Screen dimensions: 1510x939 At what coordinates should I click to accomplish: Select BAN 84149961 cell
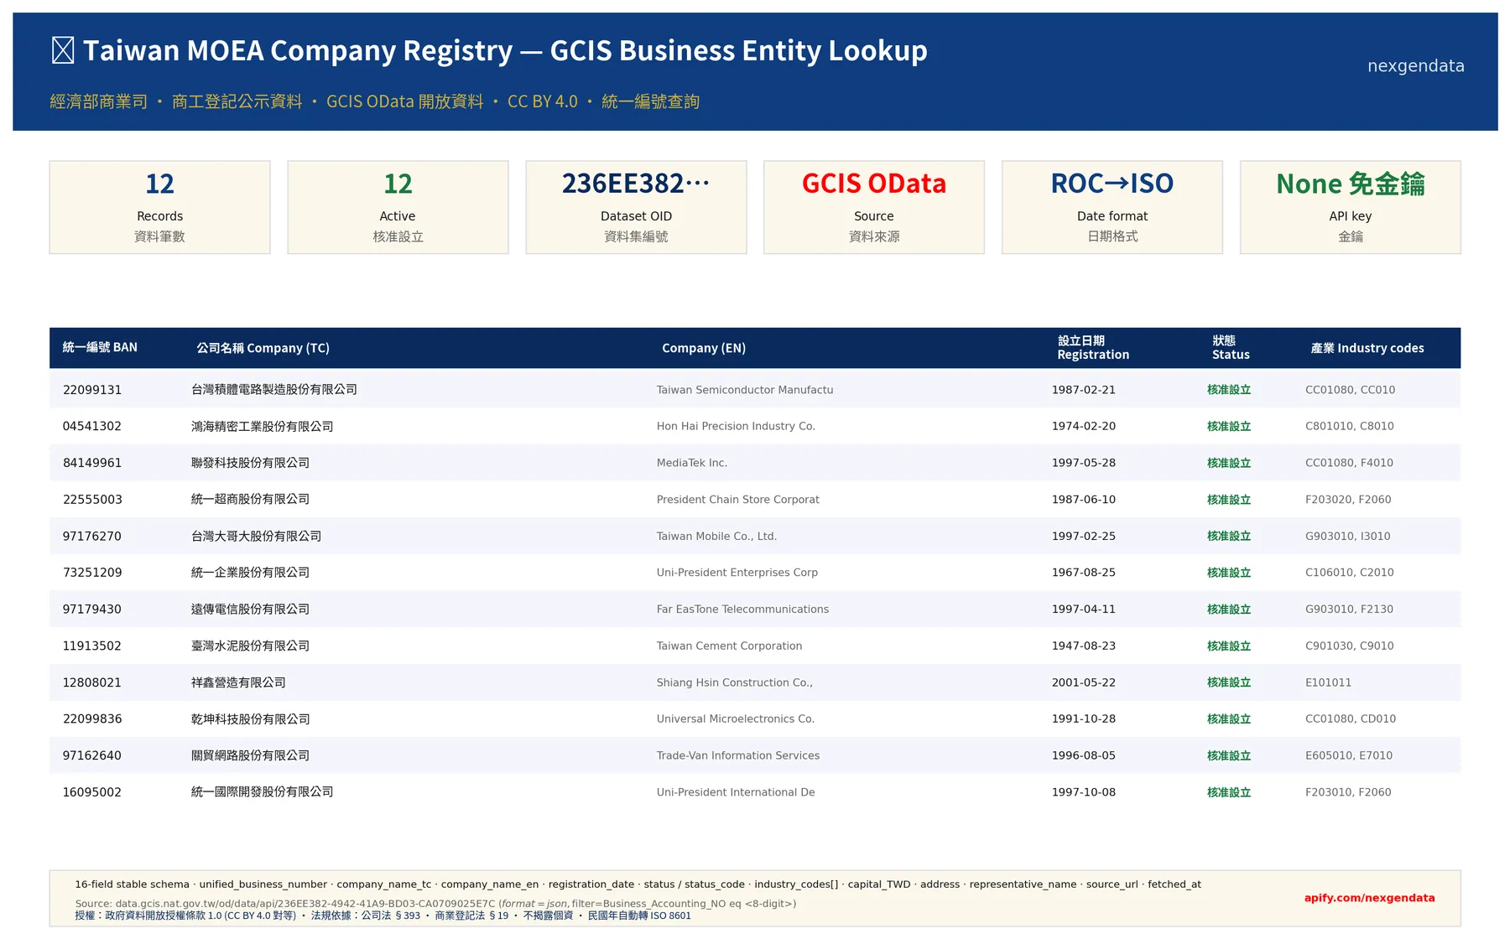click(x=92, y=463)
